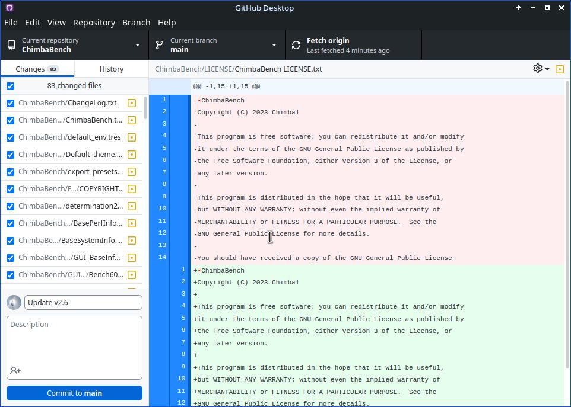Select the GUI_BaseInf file row

tap(71, 258)
